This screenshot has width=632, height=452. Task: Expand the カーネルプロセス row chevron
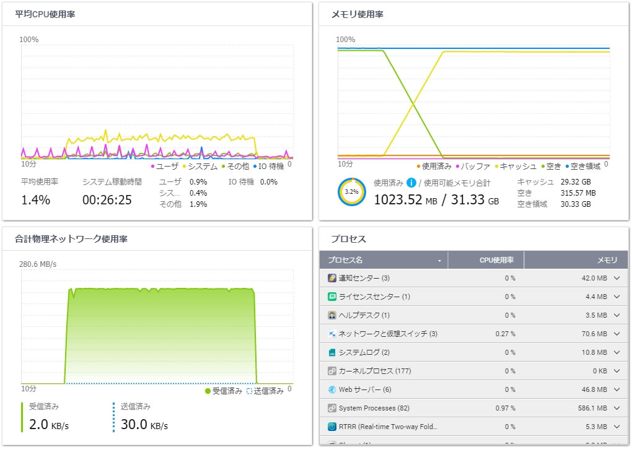tap(617, 371)
